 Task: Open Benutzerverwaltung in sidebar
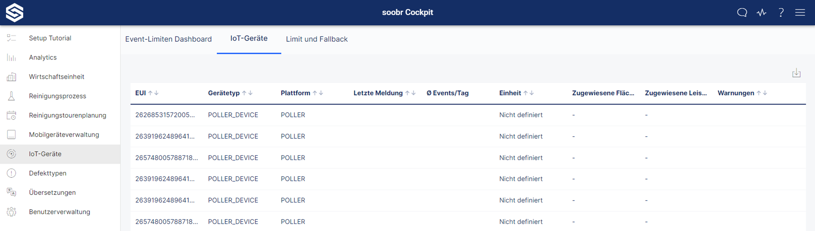tap(60, 212)
